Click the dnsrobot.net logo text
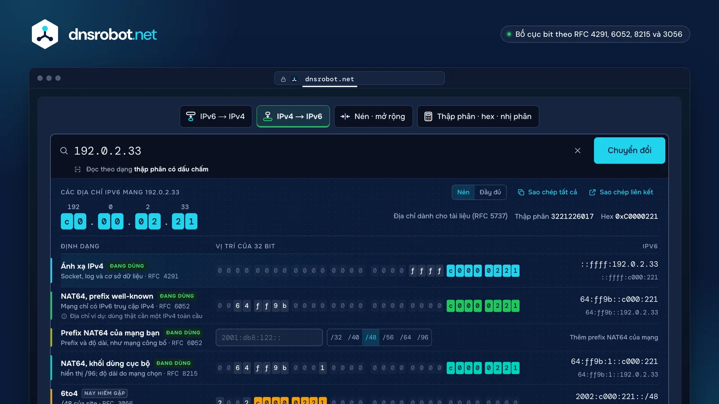 [x=112, y=34]
